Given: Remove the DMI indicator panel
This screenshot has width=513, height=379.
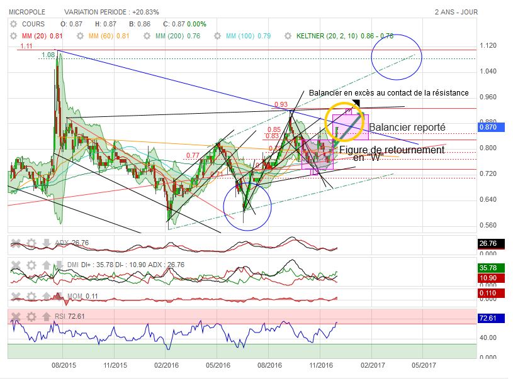Looking at the screenshot, I should point(16,265).
